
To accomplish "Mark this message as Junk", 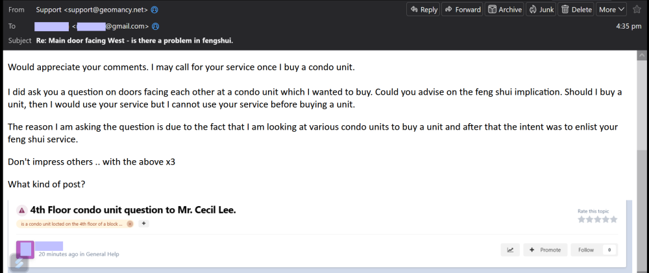I will (x=540, y=10).
